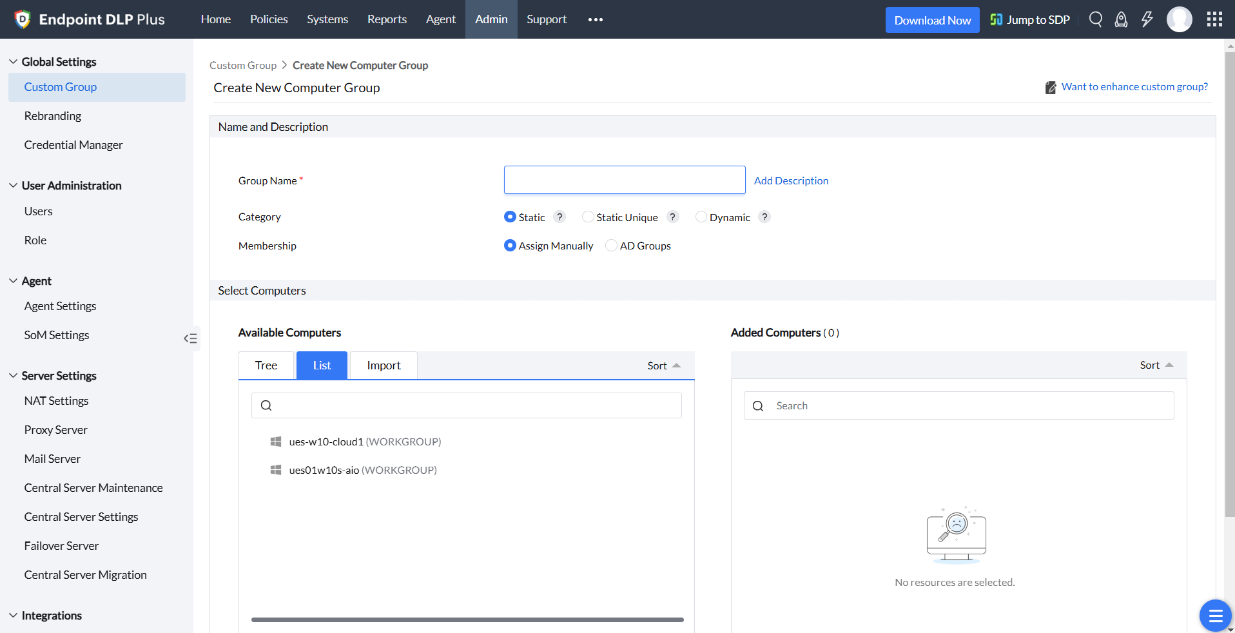Screen dimensions: 1235x633
Task: Click help icon beside Dynamic category
Action: (x=764, y=217)
